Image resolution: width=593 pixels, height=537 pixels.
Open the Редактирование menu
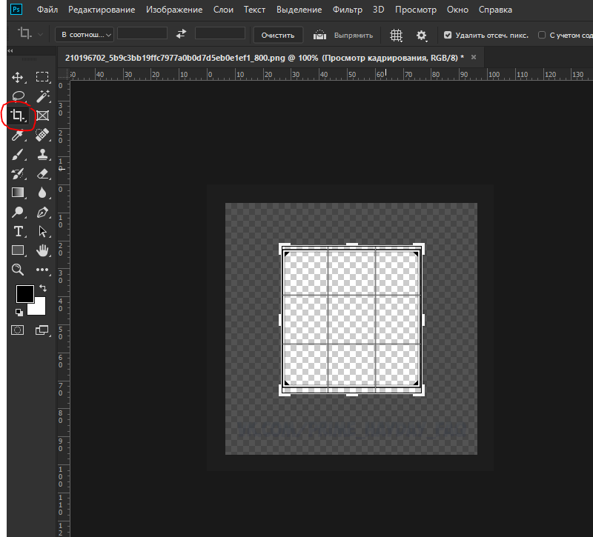(102, 10)
